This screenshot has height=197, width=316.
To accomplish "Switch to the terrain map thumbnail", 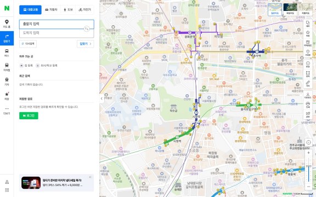I will pyautogui.click(x=306, y=9).
